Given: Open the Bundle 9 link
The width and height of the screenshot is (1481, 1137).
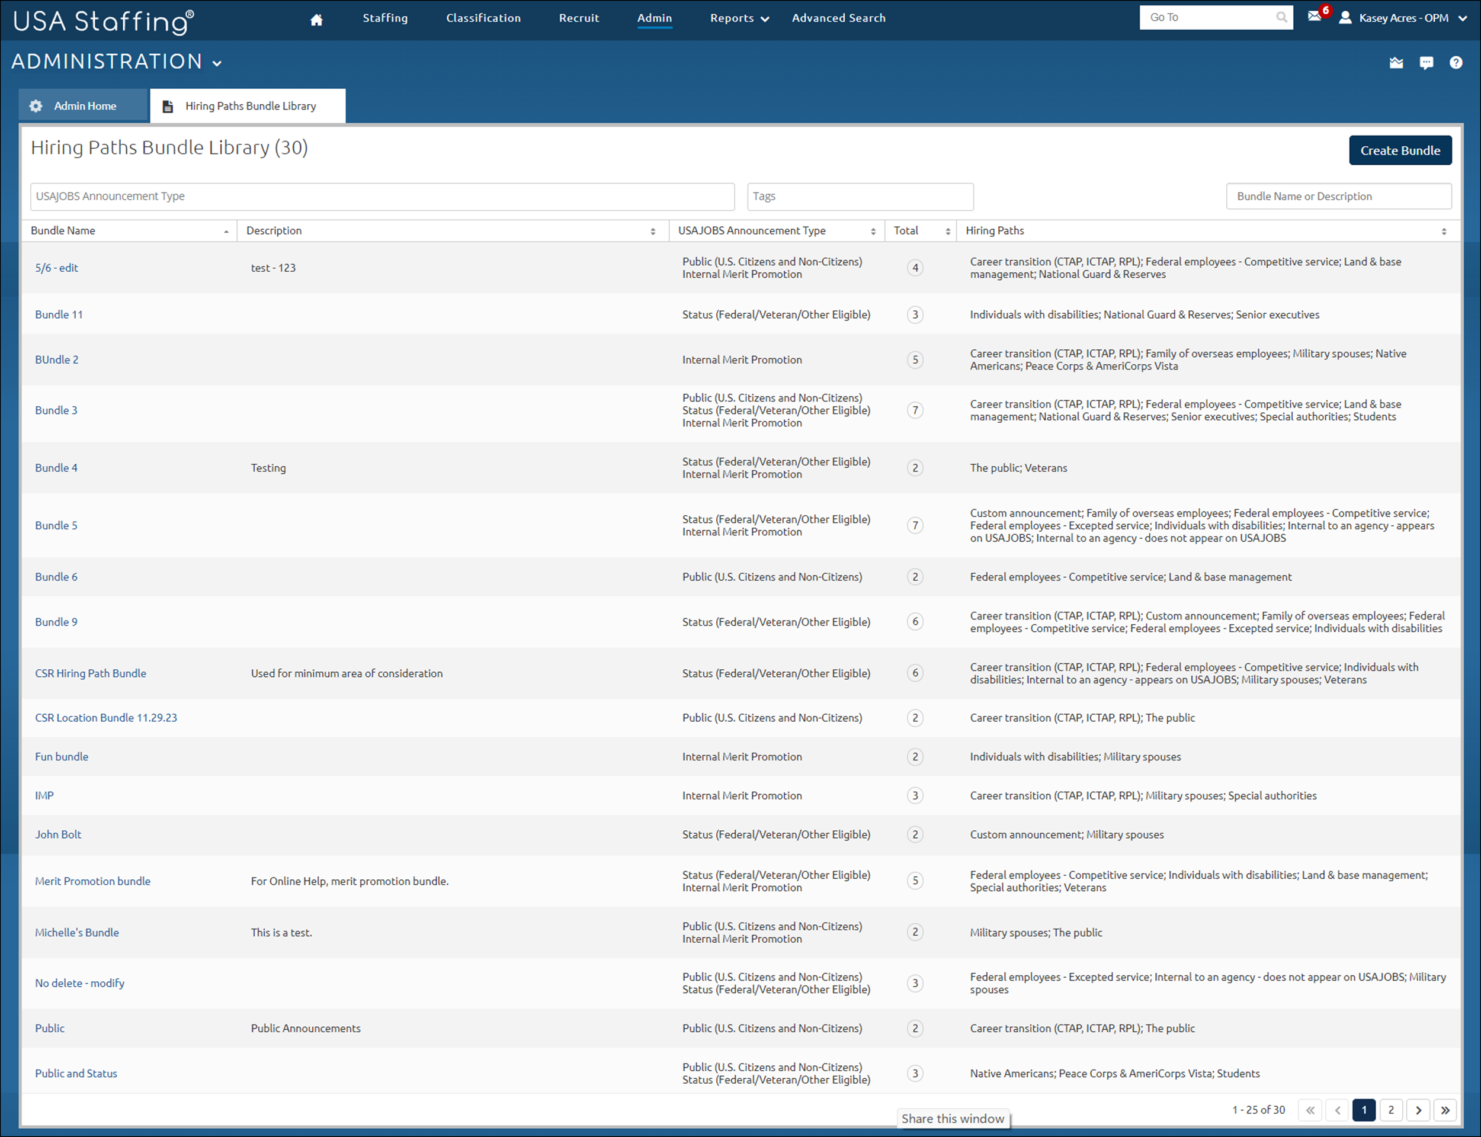Looking at the screenshot, I should tap(56, 622).
